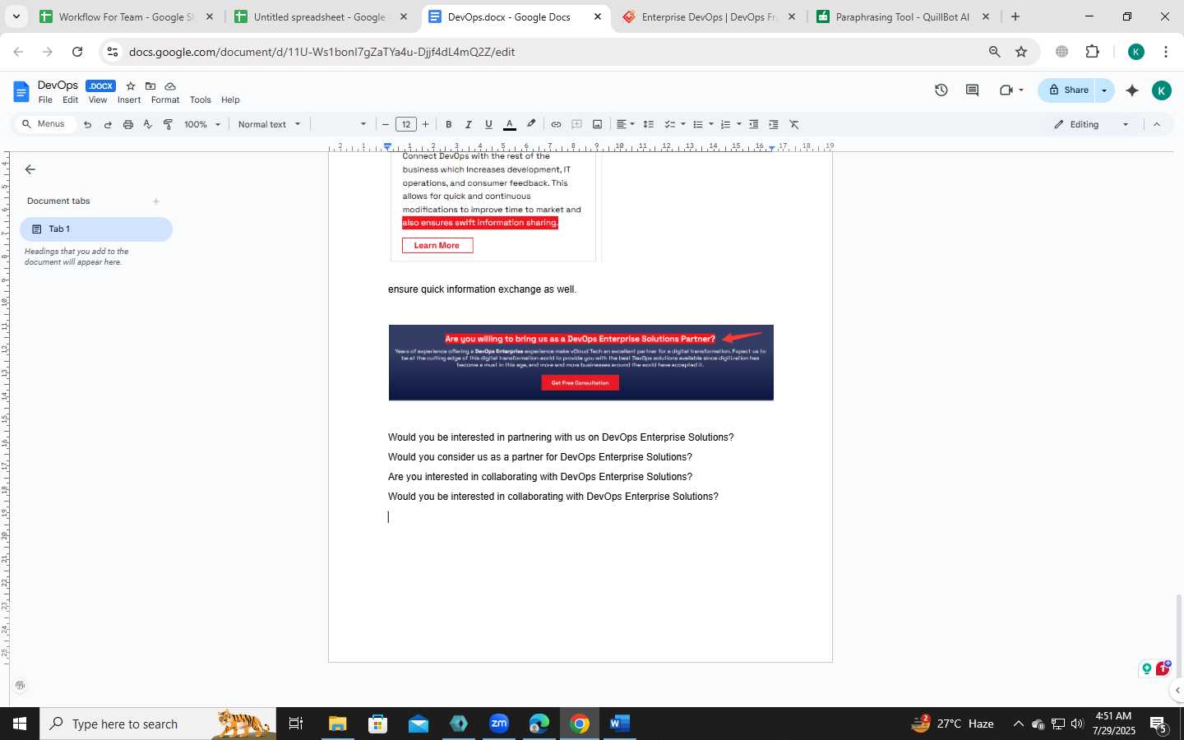This screenshot has height=740, width=1184.
Task: Clear formatting from the selected text
Action: (794, 124)
